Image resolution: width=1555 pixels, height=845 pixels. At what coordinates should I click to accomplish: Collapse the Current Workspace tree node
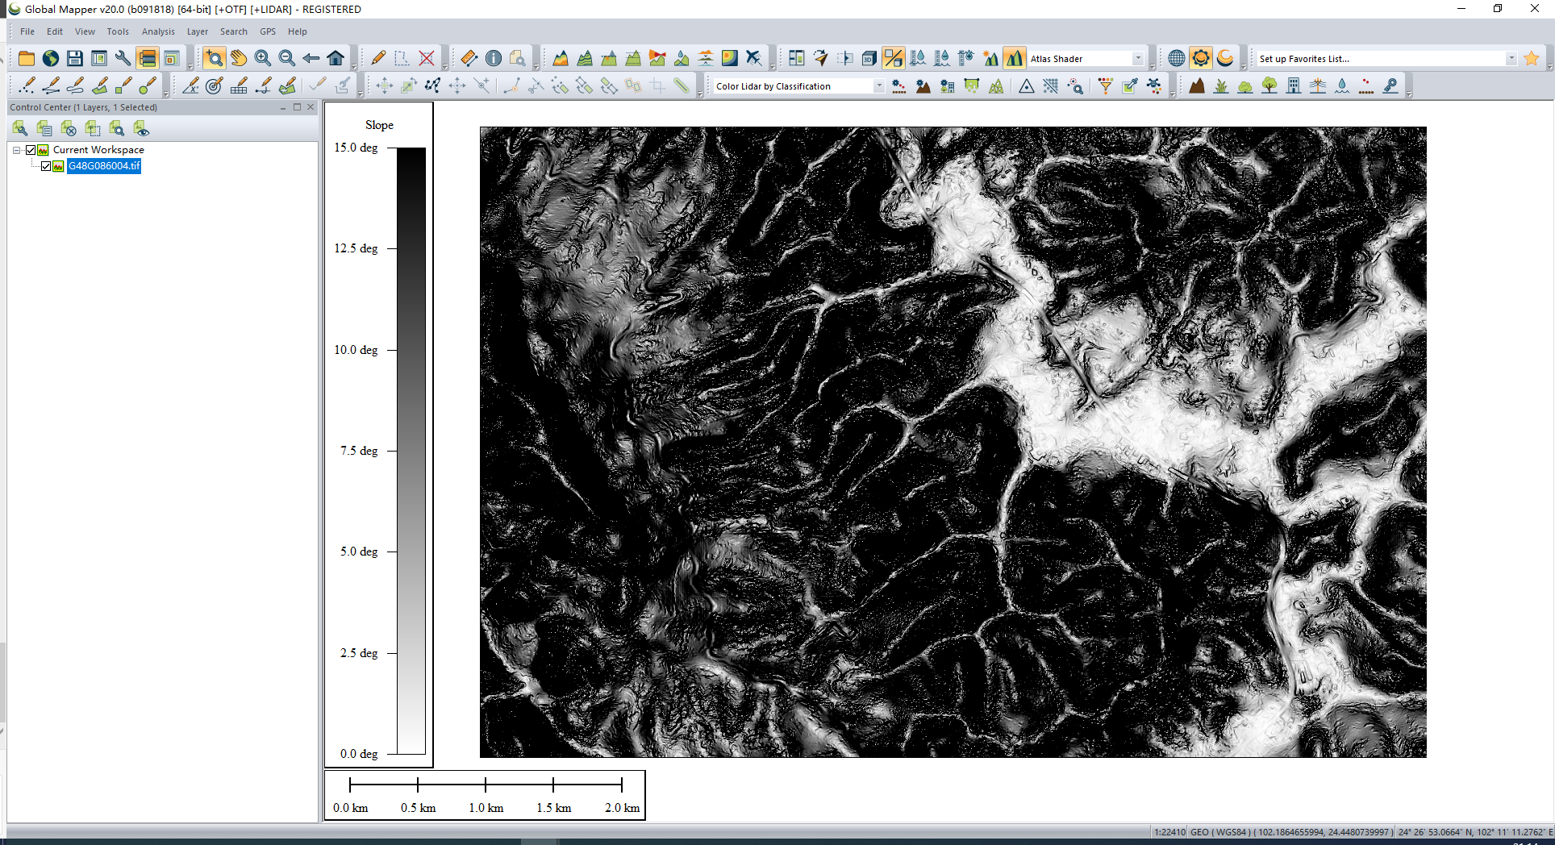tap(16, 150)
